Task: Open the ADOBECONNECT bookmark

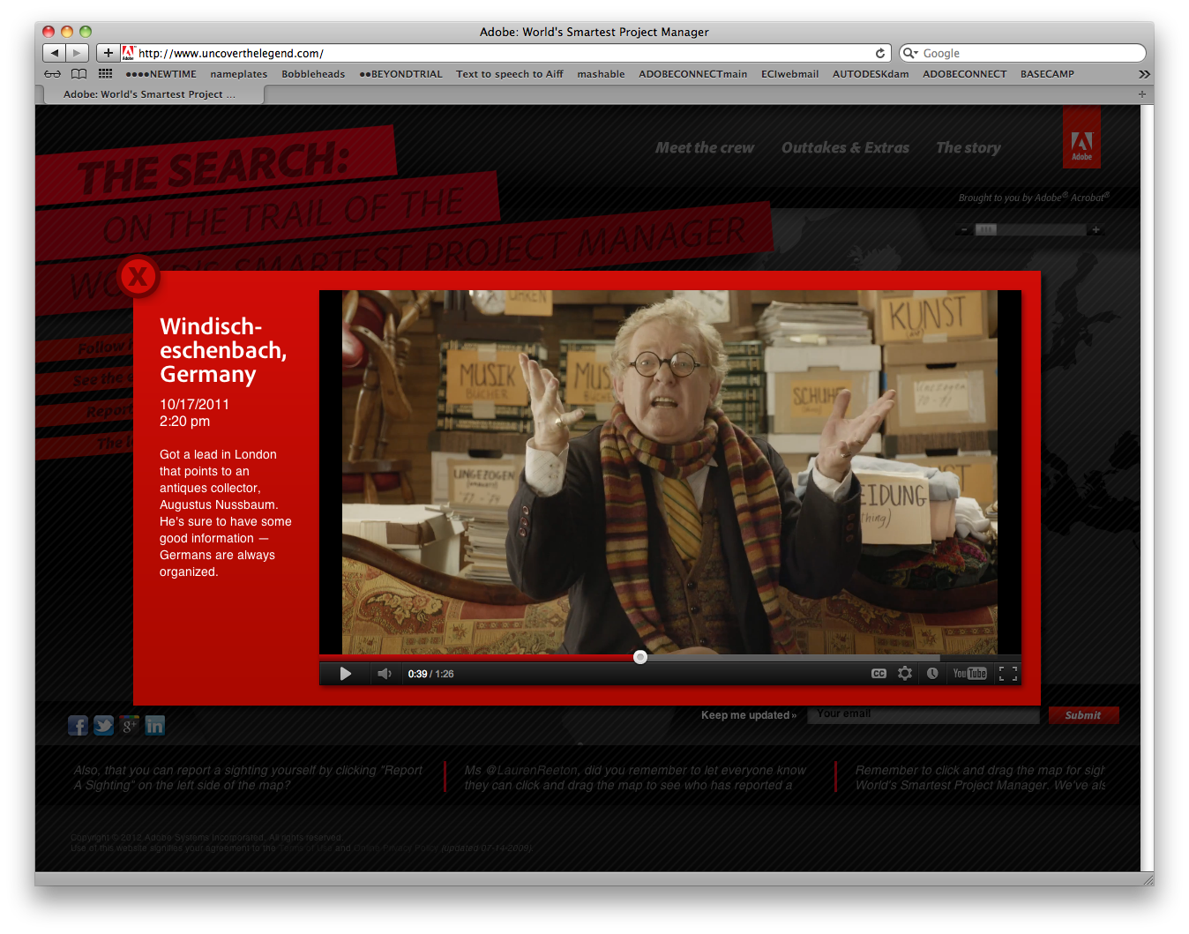Action: point(965,74)
